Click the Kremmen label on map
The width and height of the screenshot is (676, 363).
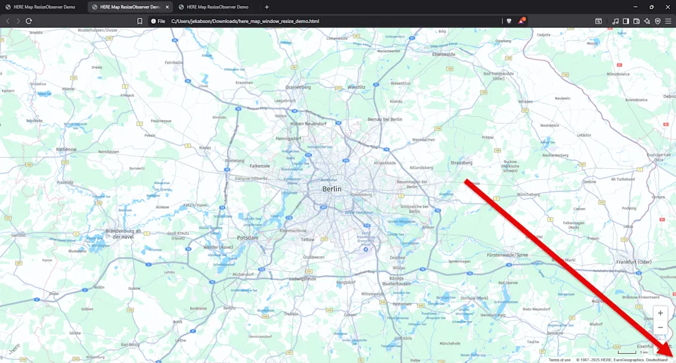244,82
